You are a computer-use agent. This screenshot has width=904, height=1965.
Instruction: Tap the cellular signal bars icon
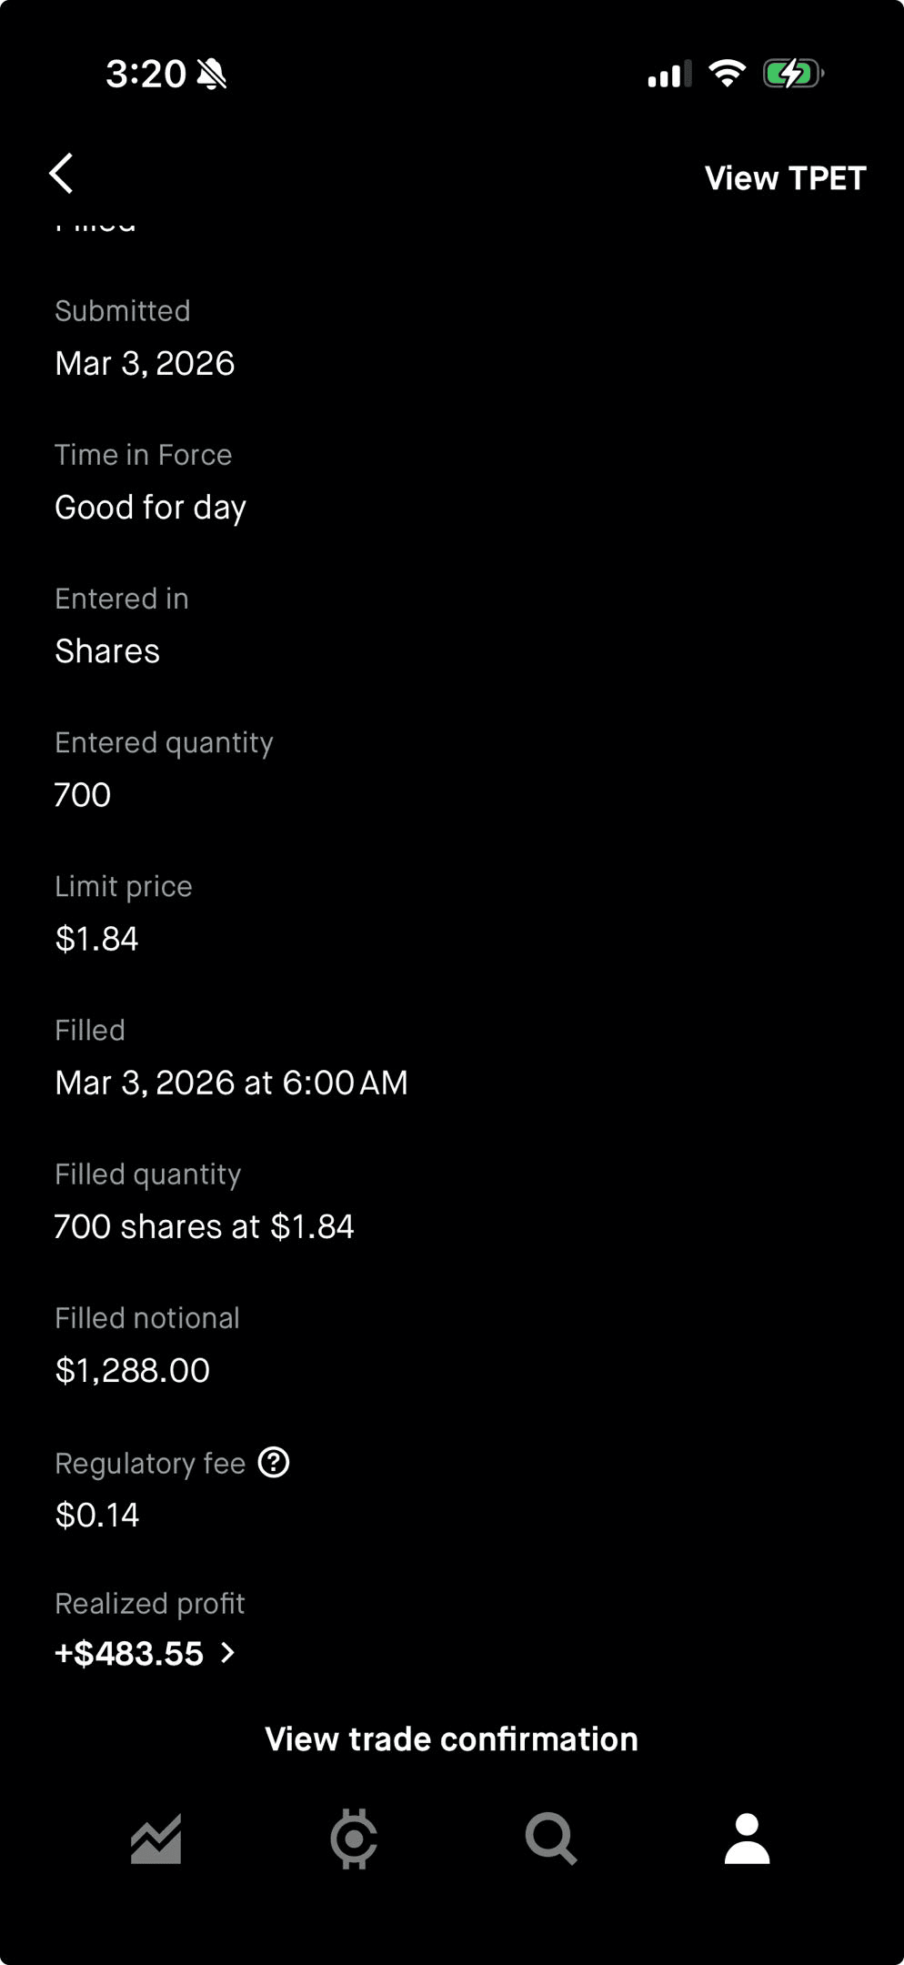pyautogui.click(x=669, y=74)
